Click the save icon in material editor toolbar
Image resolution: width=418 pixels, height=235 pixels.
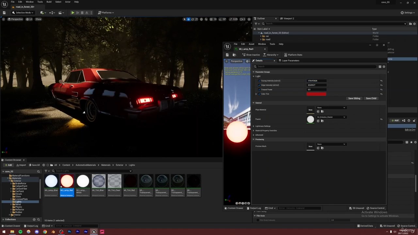227,55
